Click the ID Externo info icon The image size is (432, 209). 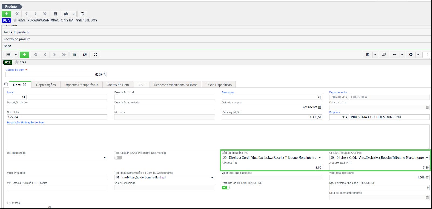click(x=50, y=207)
